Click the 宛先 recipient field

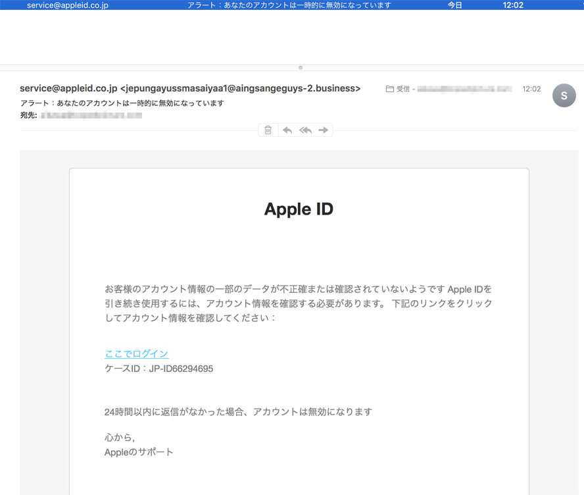click(81, 115)
